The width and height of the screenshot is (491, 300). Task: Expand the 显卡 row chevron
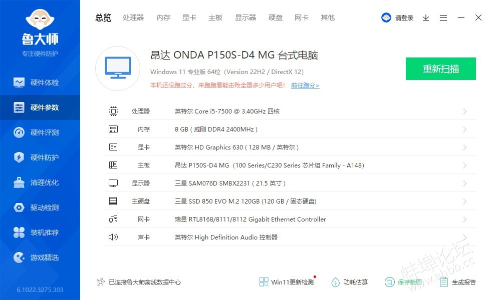click(465, 147)
